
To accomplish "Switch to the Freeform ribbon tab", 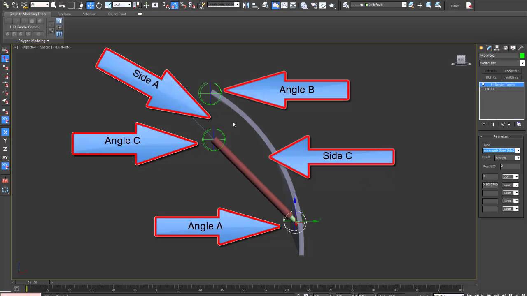I will 64,14.
